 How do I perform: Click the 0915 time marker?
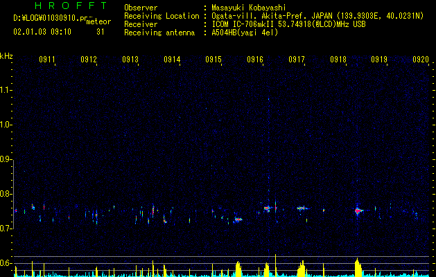pyautogui.click(x=213, y=59)
